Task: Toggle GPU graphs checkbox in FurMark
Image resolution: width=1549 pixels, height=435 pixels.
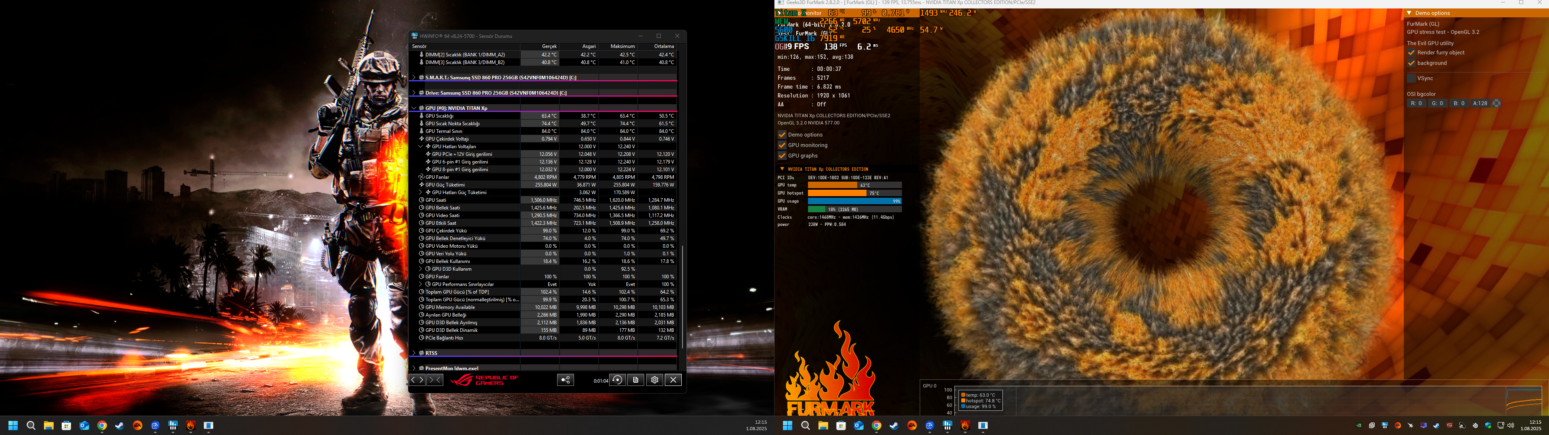Action: [782, 155]
